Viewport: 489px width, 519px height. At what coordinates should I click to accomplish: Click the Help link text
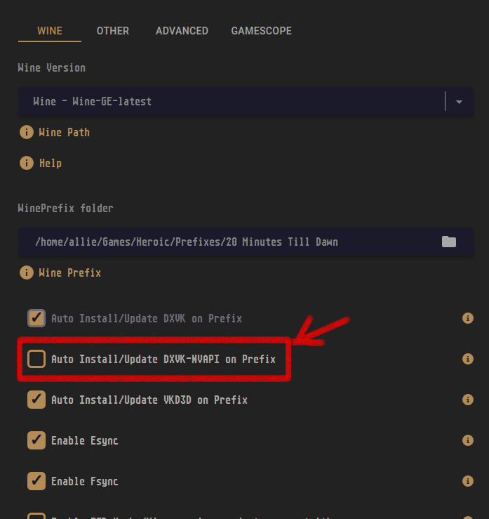pyautogui.click(x=51, y=163)
